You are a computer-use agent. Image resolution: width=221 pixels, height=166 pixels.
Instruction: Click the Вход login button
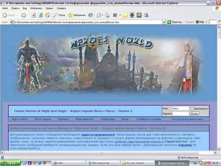pyautogui.click(x=194, y=114)
